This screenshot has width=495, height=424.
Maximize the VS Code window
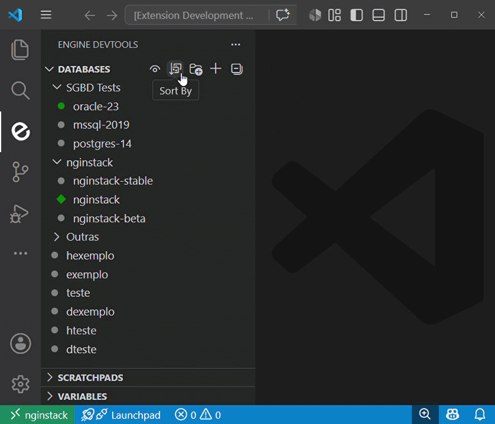(x=454, y=15)
